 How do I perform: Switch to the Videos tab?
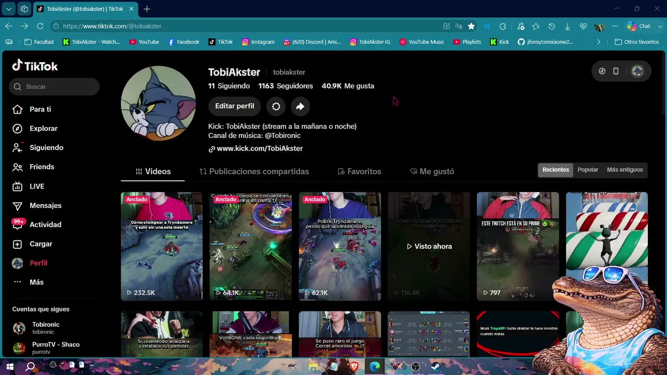click(153, 171)
